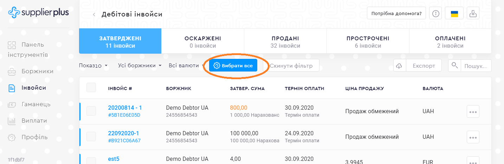504x164 pixels.
Task: Click the download icon in top-right corner
Action: click(473, 14)
